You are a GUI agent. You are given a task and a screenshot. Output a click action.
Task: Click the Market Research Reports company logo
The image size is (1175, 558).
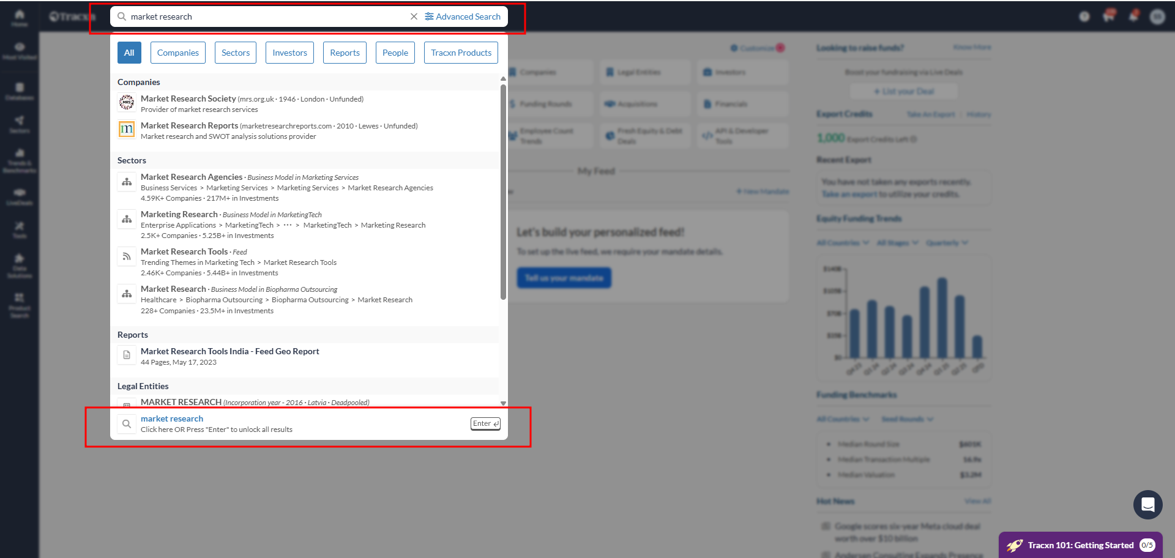point(127,130)
